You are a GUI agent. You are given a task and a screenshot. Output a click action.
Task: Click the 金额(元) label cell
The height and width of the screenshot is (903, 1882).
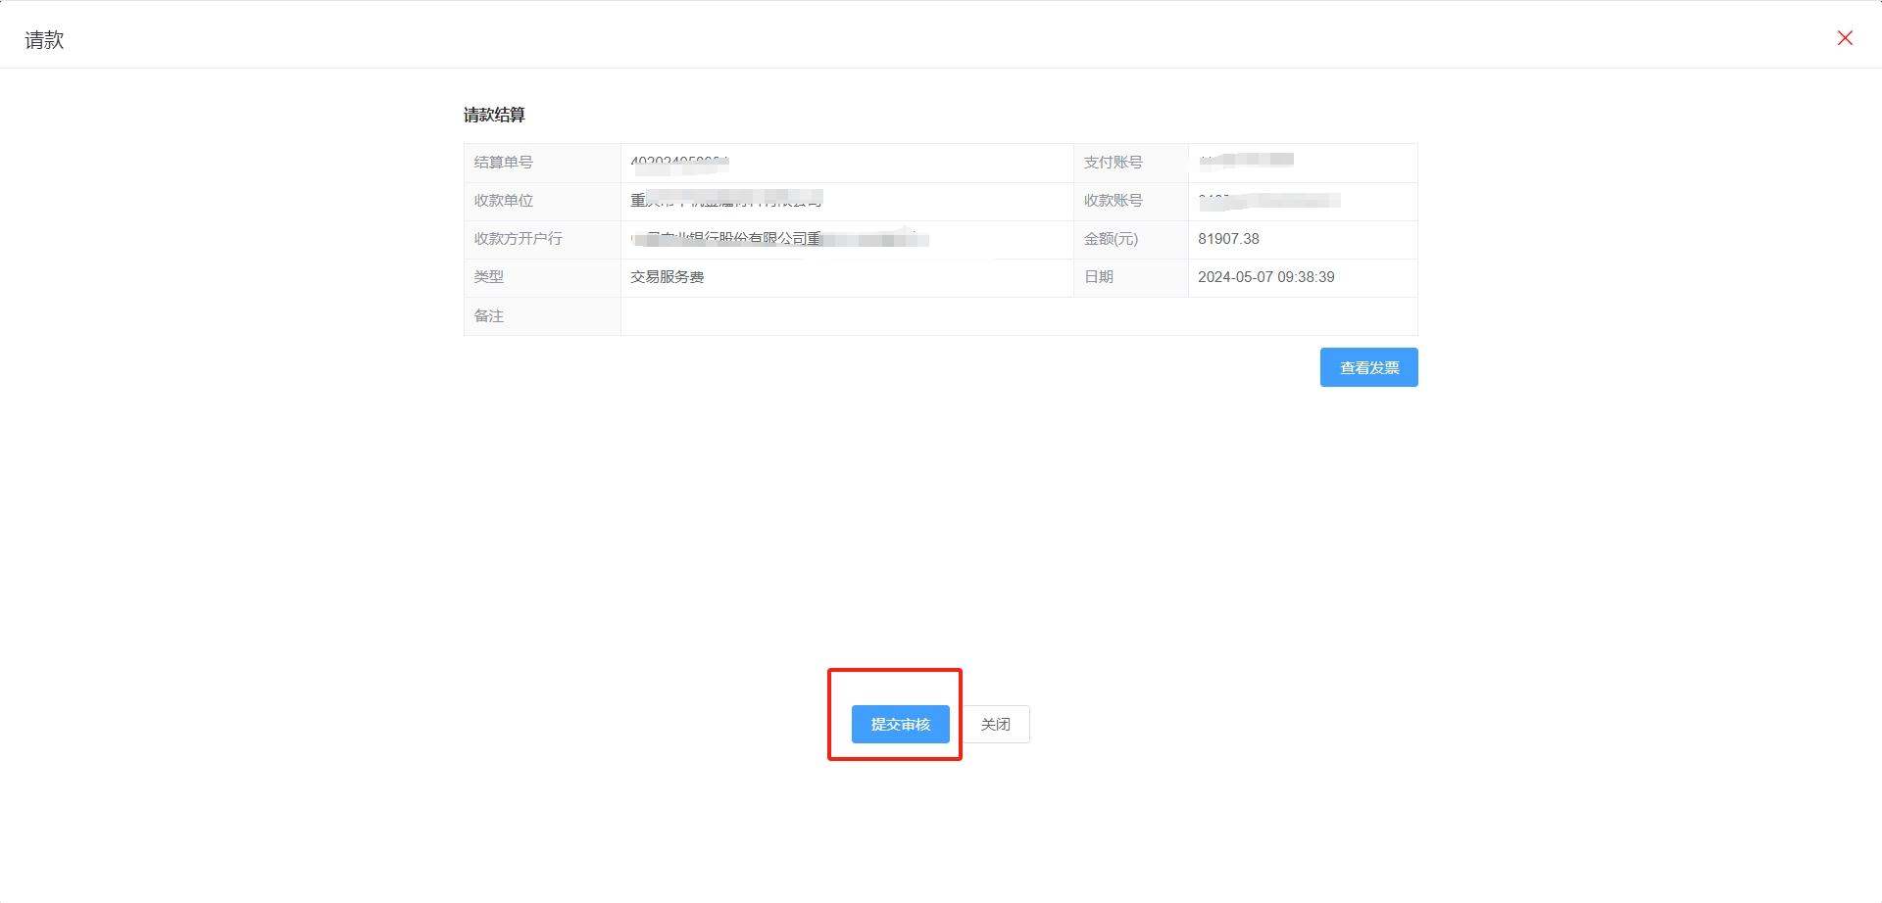pyautogui.click(x=1111, y=239)
